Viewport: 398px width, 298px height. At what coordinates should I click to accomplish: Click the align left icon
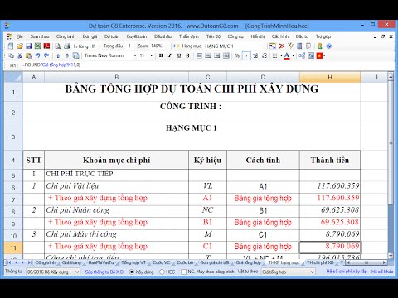point(199,55)
